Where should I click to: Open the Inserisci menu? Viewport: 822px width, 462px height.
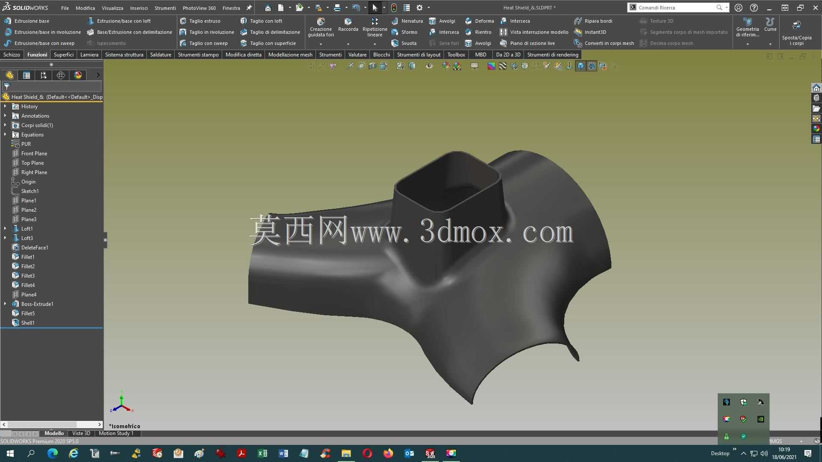click(x=139, y=8)
